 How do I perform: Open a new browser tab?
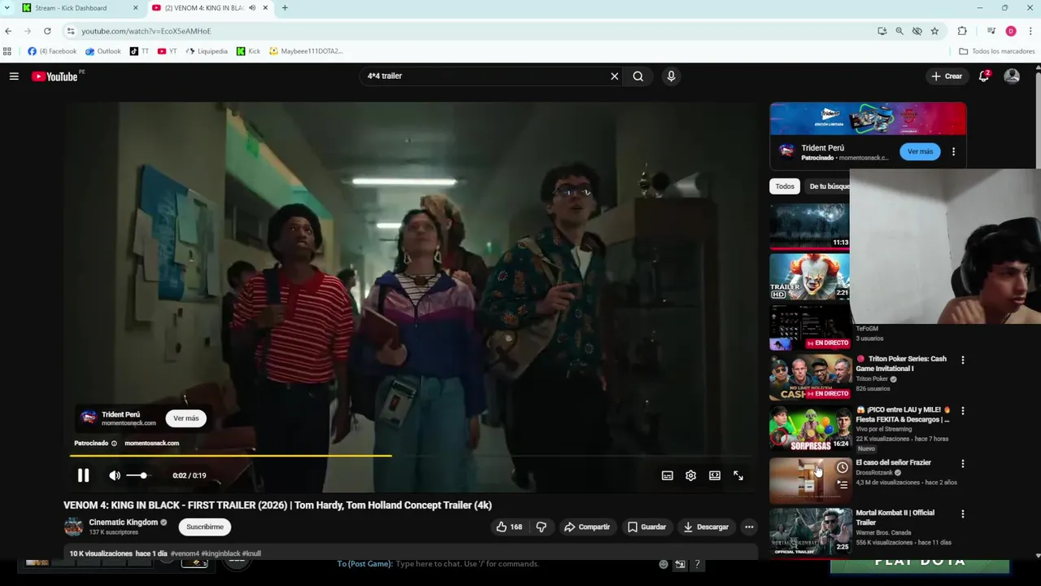[x=285, y=8]
